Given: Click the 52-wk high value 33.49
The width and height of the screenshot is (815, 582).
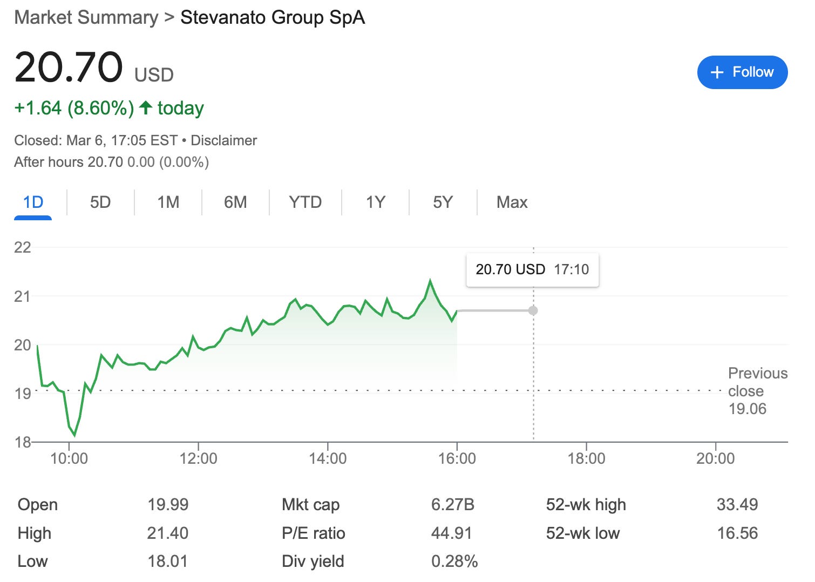Looking at the screenshot, I should point(737,504).
